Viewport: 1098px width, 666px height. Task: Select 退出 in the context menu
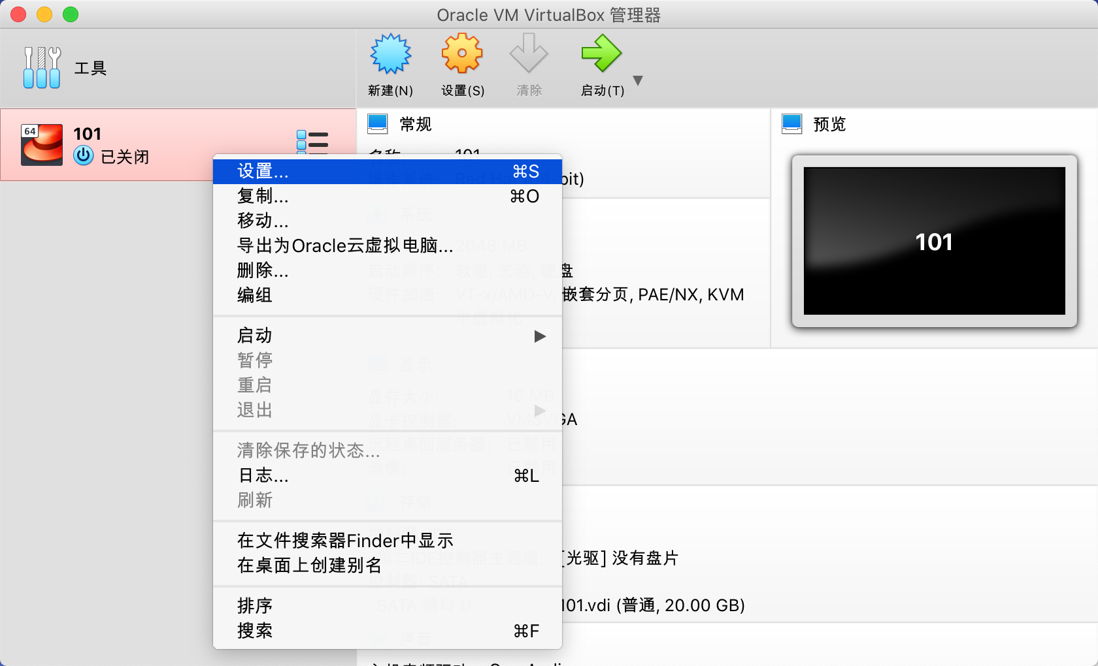388,411
